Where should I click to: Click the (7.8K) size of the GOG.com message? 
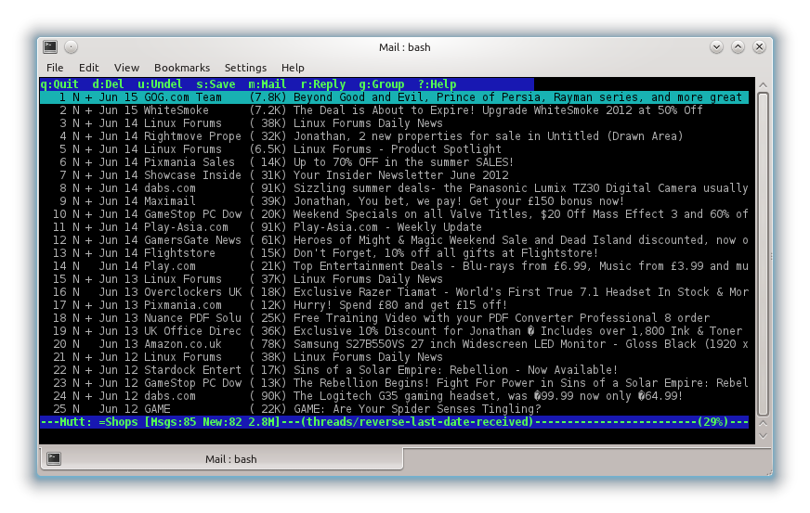268,97
